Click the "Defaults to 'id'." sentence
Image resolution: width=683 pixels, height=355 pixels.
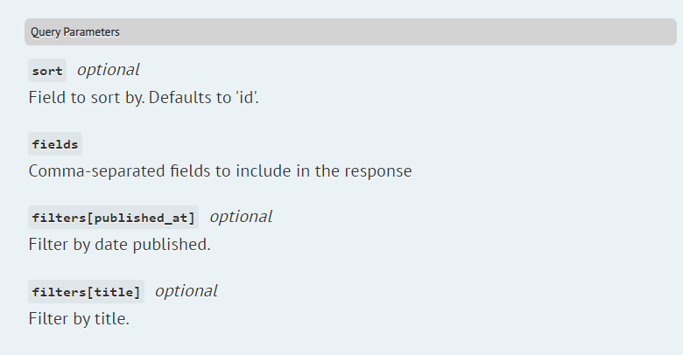[203, 97]
